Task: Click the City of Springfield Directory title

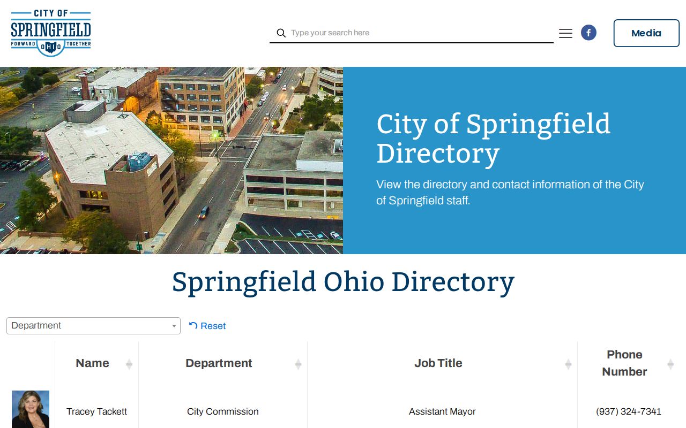Action: 493,139
